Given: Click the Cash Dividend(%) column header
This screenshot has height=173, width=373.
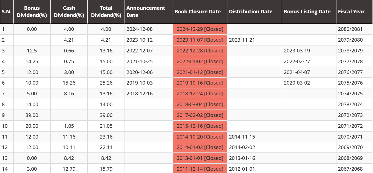Looking at the screenshot, I should click(x=69, y=12).
